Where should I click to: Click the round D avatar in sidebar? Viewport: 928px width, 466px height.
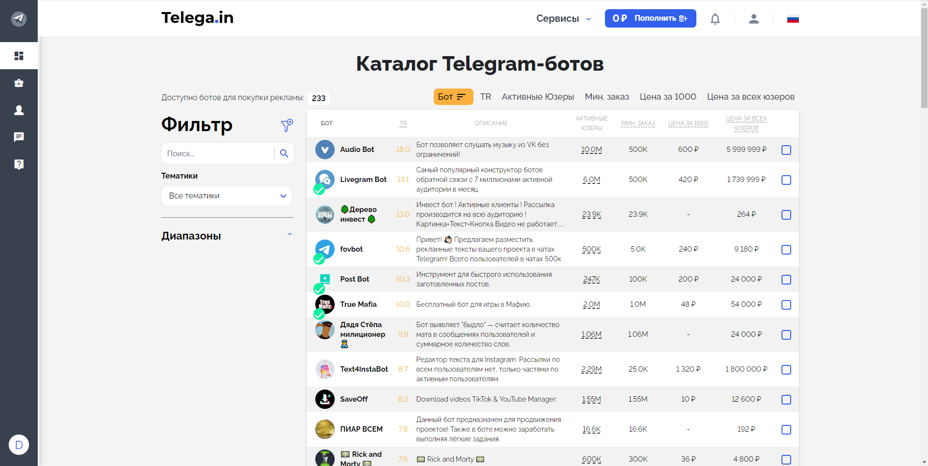[x=19, y=445]
